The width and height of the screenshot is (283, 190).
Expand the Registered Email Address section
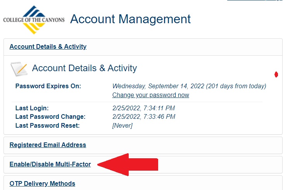click(48, 145)
